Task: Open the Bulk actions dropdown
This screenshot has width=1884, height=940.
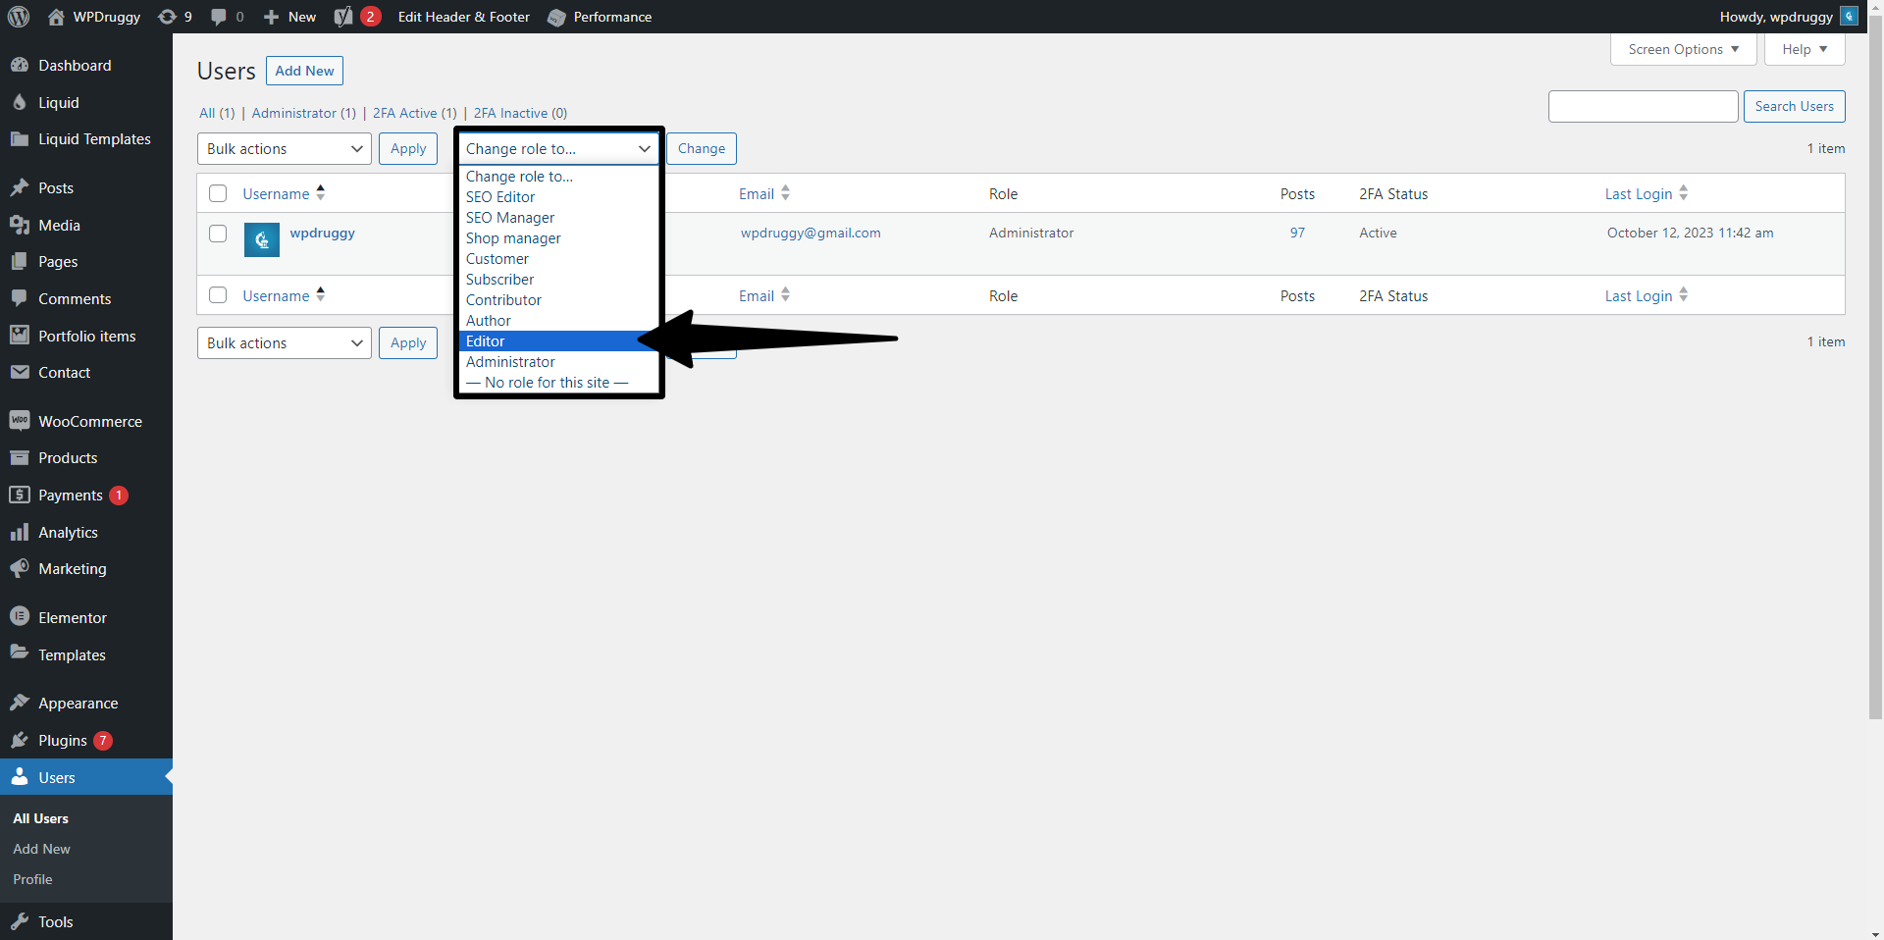Action: (284, 148)
